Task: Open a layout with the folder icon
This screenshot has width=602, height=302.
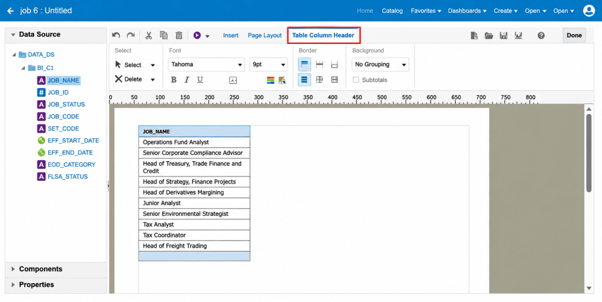Action: [x=489, y=36]
